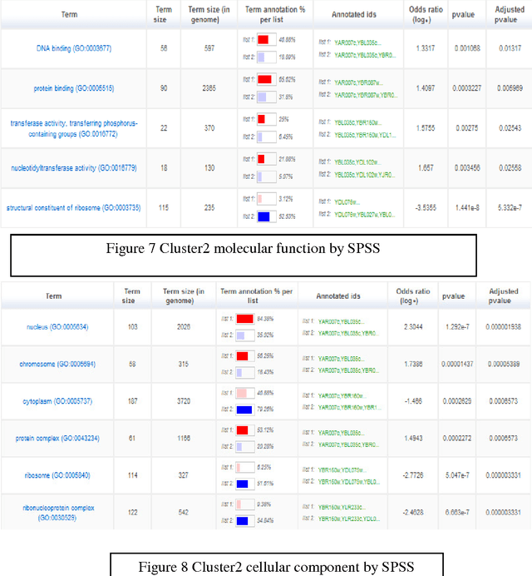This screenshot has width=532, height=576.
Task: Click Adjusted pvalue header in cellular component table
Action: tap(501, 295)
